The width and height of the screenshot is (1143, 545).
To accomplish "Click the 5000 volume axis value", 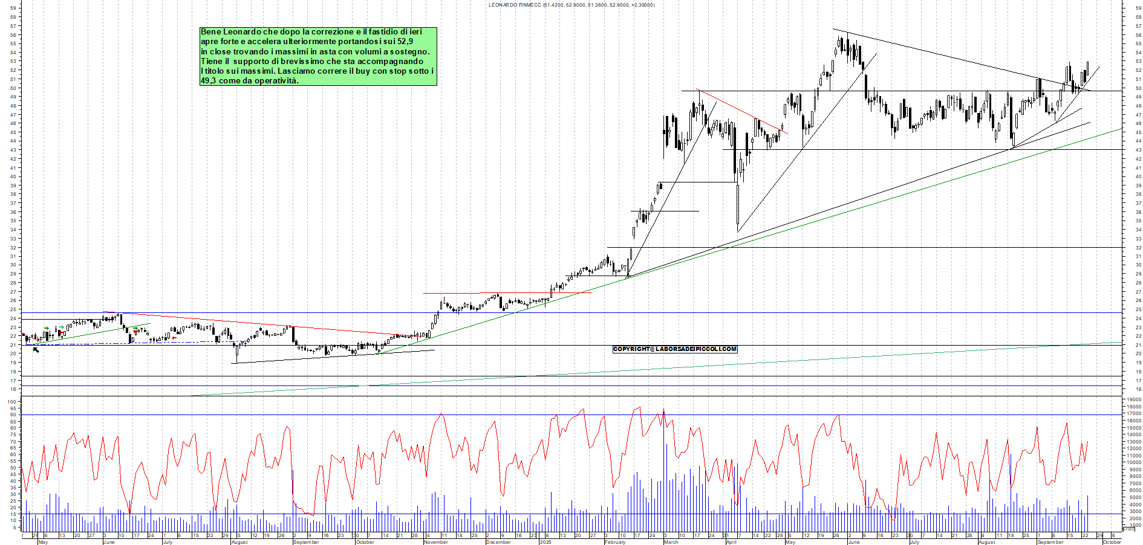I will (1135, 497).
